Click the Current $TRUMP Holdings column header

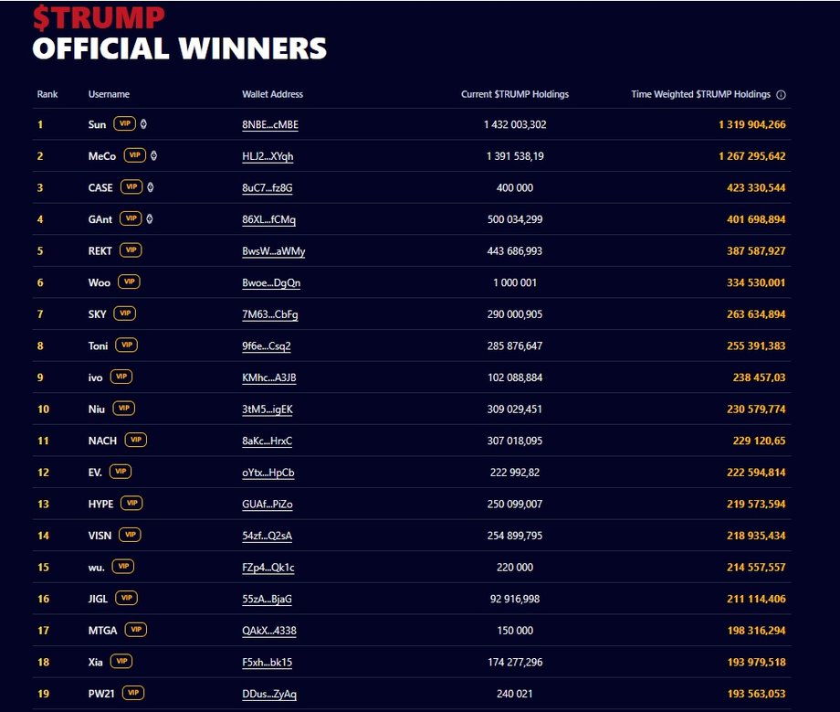pos(515,94)
